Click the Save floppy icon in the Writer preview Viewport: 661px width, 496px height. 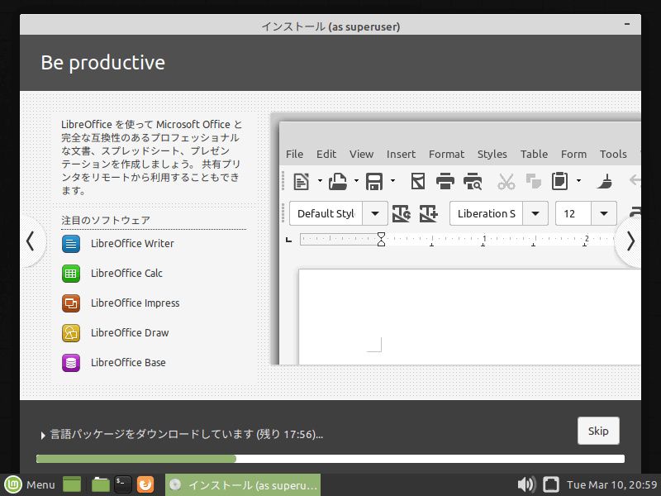coord(374,181)
